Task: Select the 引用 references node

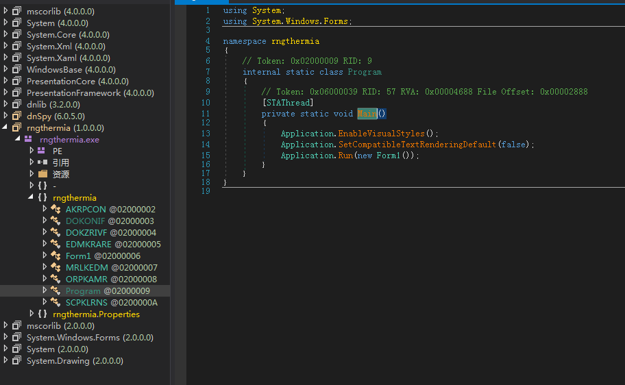Action: (x=60, y=162)
